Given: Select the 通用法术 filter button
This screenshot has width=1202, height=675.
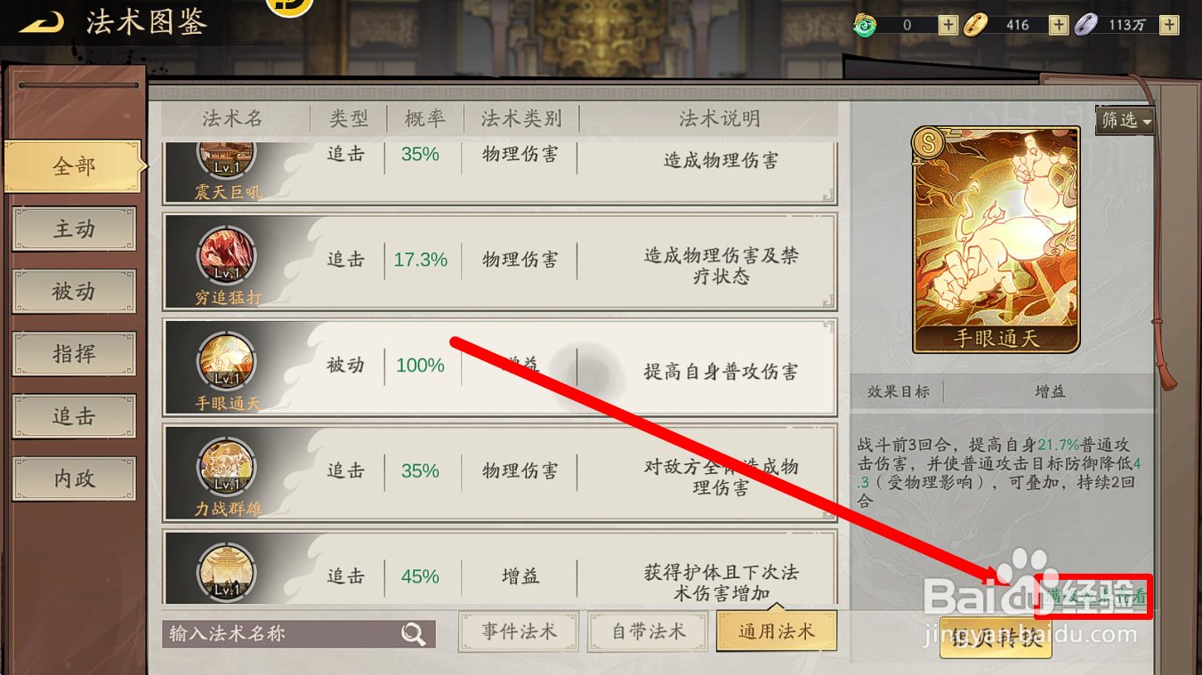Looking at the screenshot, I should [777, 632].
